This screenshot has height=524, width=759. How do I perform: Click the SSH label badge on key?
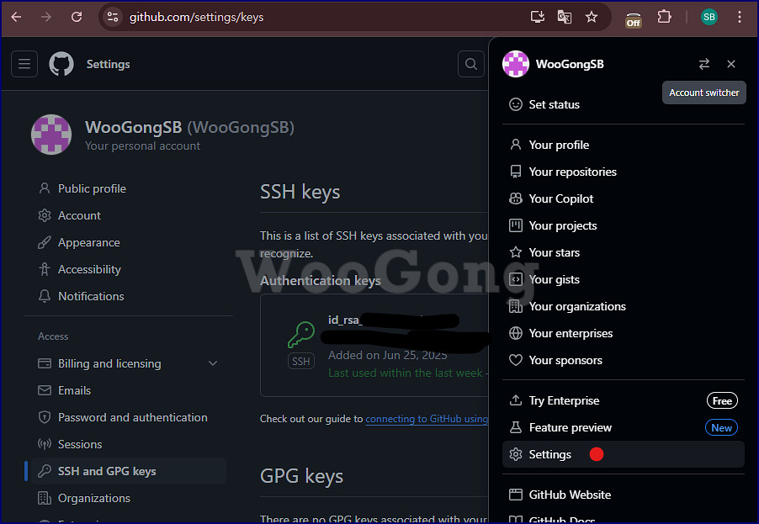(301, 361)
